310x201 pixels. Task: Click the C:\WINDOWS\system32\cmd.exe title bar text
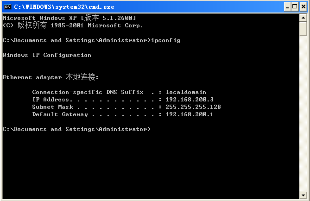[64, 7]
